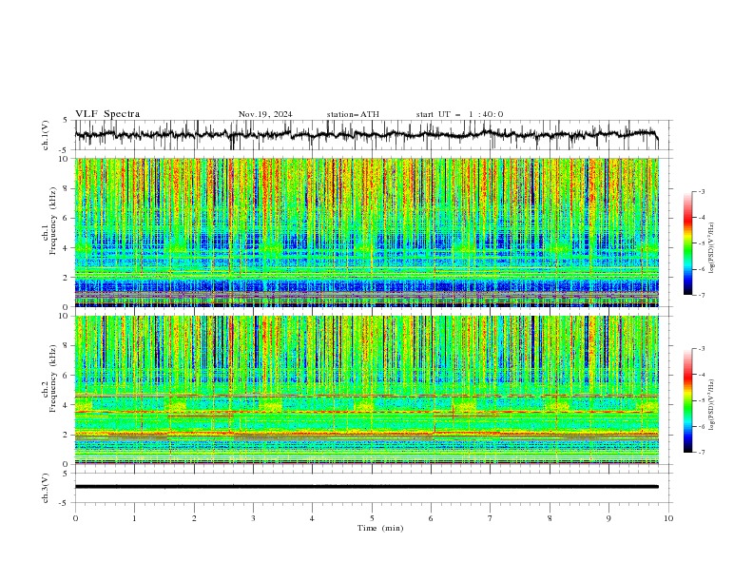The image size is (753, 582).
Task: Click the "-7" label on ch.1 colorbar
Action: 701,295
